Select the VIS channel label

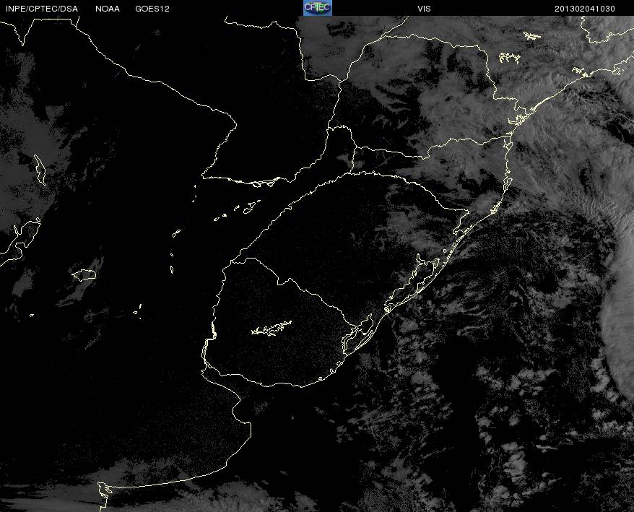pyautogui.click(x=424, y=9)
